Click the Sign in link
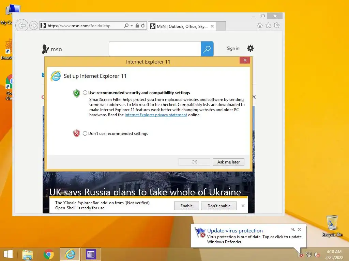Screen dimensions: 349x261 [x=233, y=48]
